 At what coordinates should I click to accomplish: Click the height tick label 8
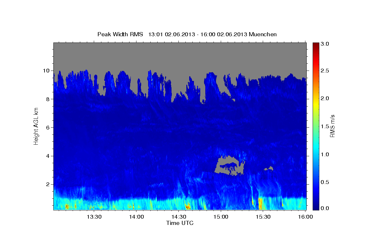(x=48, y=99)
